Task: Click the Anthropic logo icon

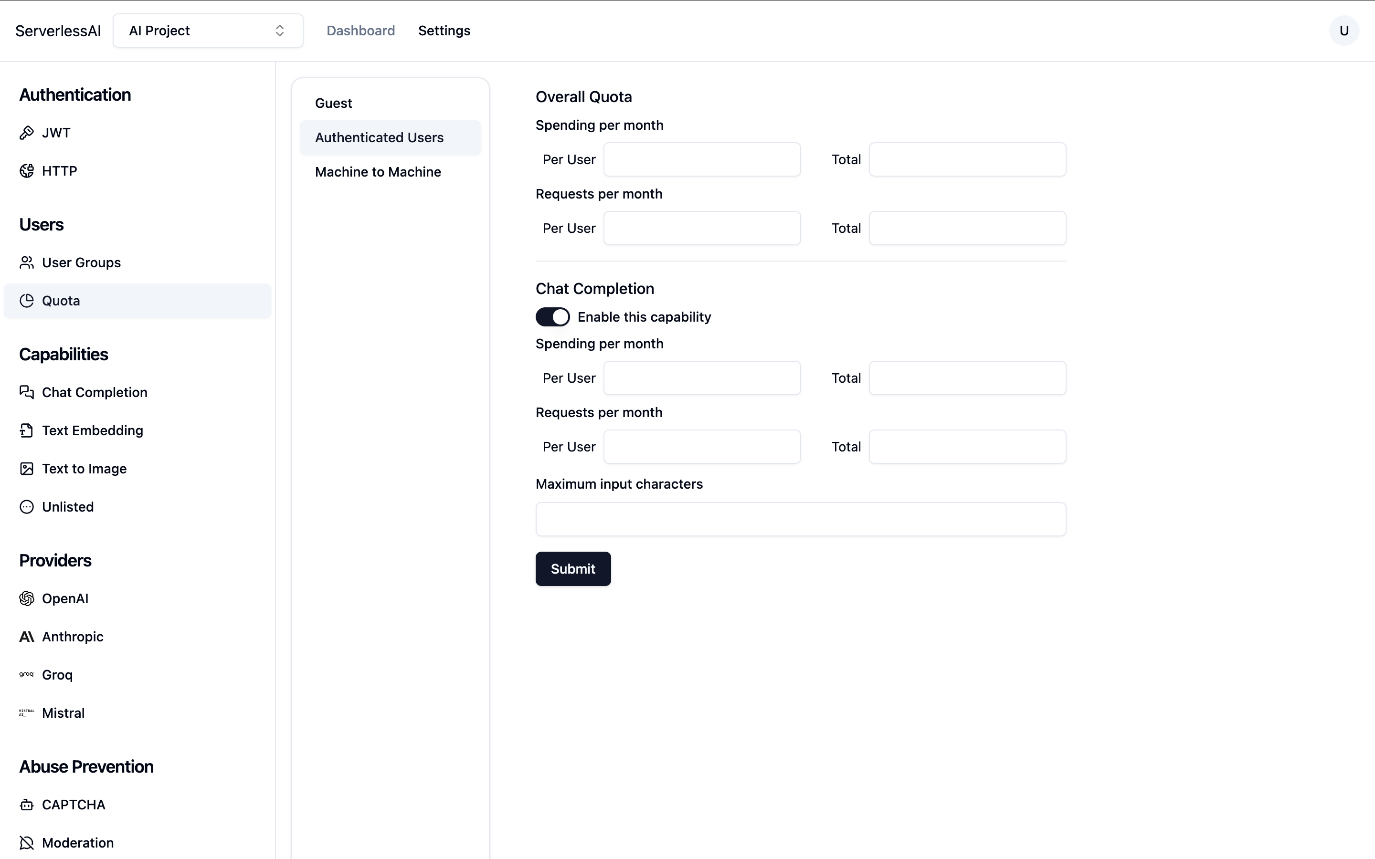Action: coord(27,637)
